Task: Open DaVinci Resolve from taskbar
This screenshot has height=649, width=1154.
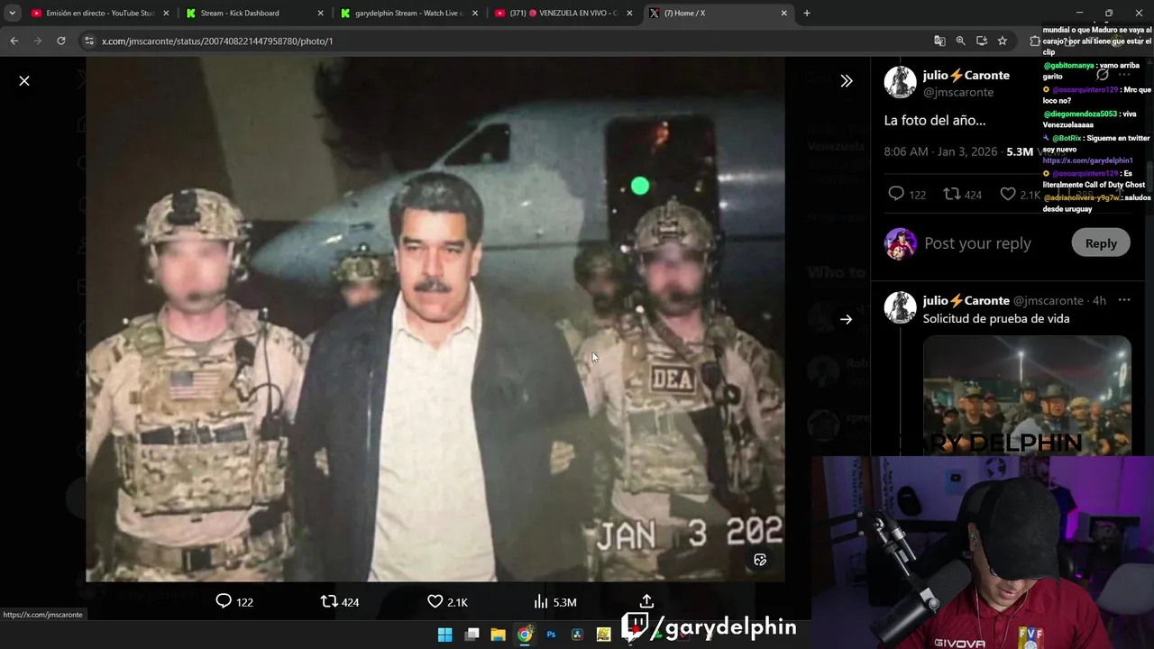Action: (577, 635)
